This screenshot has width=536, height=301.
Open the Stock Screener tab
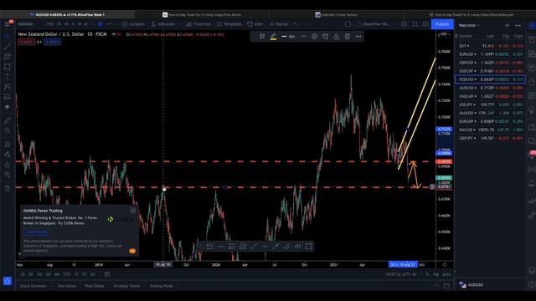[33, 286]
